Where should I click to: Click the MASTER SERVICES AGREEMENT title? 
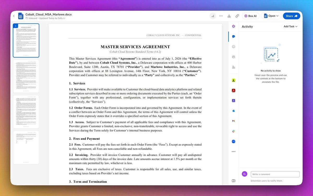(x=135, y=47)
